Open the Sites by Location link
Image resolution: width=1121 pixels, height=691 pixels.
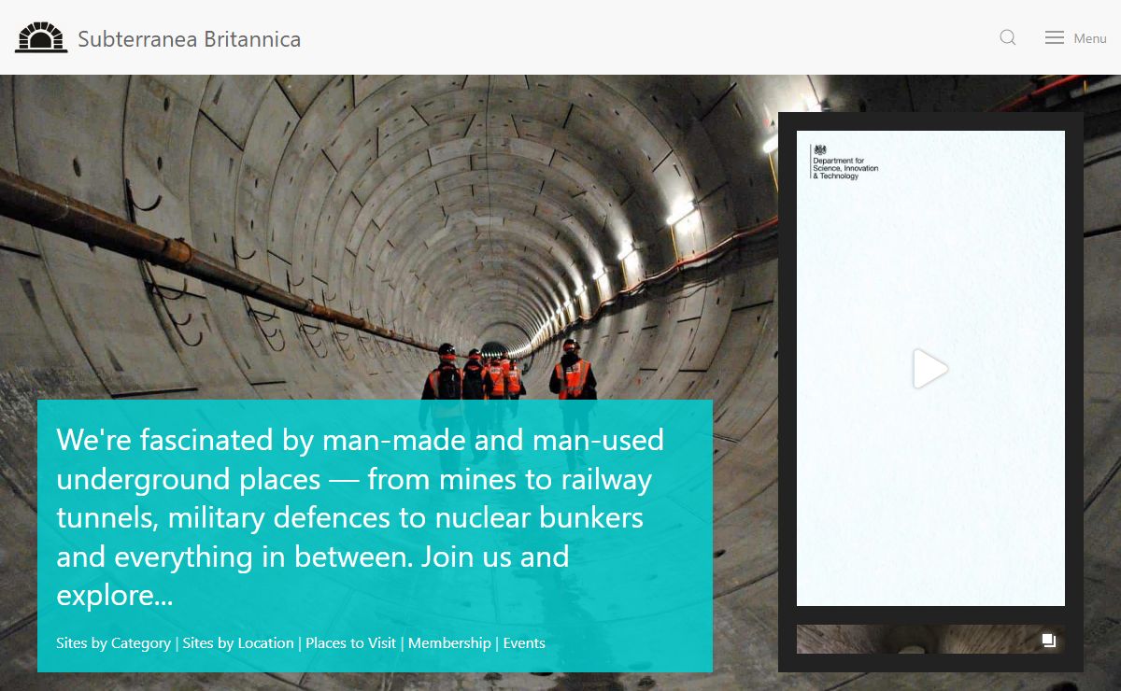[x=238, y=643]
